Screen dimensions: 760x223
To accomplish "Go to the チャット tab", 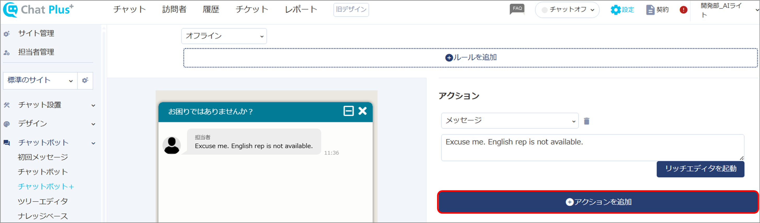I will click(x=129, y=9).
